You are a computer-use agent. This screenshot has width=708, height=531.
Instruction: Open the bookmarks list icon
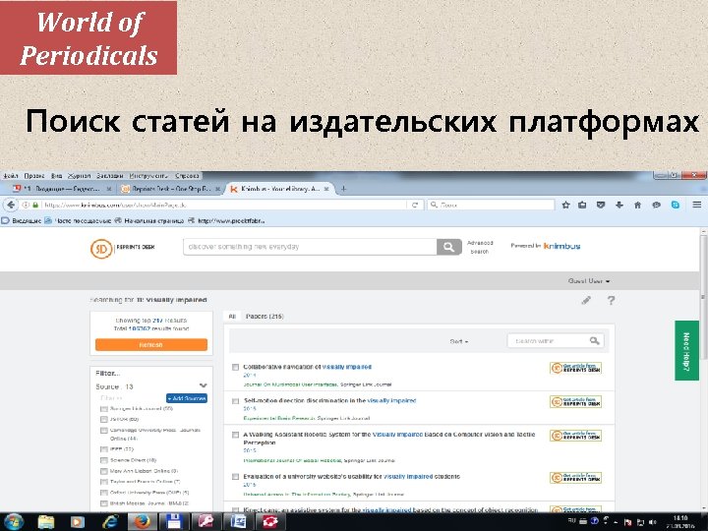[582, 205]
